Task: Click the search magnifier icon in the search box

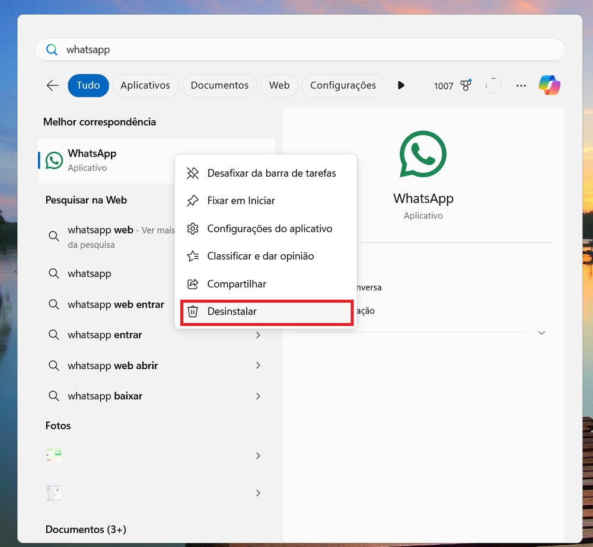Action: click(52, 50)
